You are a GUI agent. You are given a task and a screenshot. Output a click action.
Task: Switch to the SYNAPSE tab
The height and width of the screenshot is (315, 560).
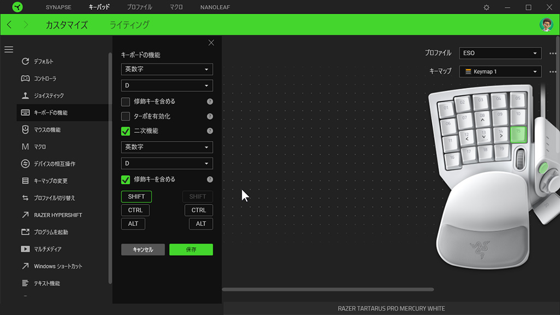pos(59,7)
